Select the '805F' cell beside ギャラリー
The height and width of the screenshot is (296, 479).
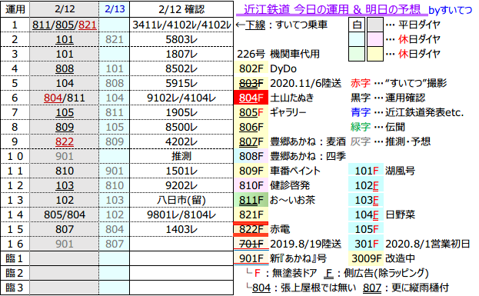point(251,112)
